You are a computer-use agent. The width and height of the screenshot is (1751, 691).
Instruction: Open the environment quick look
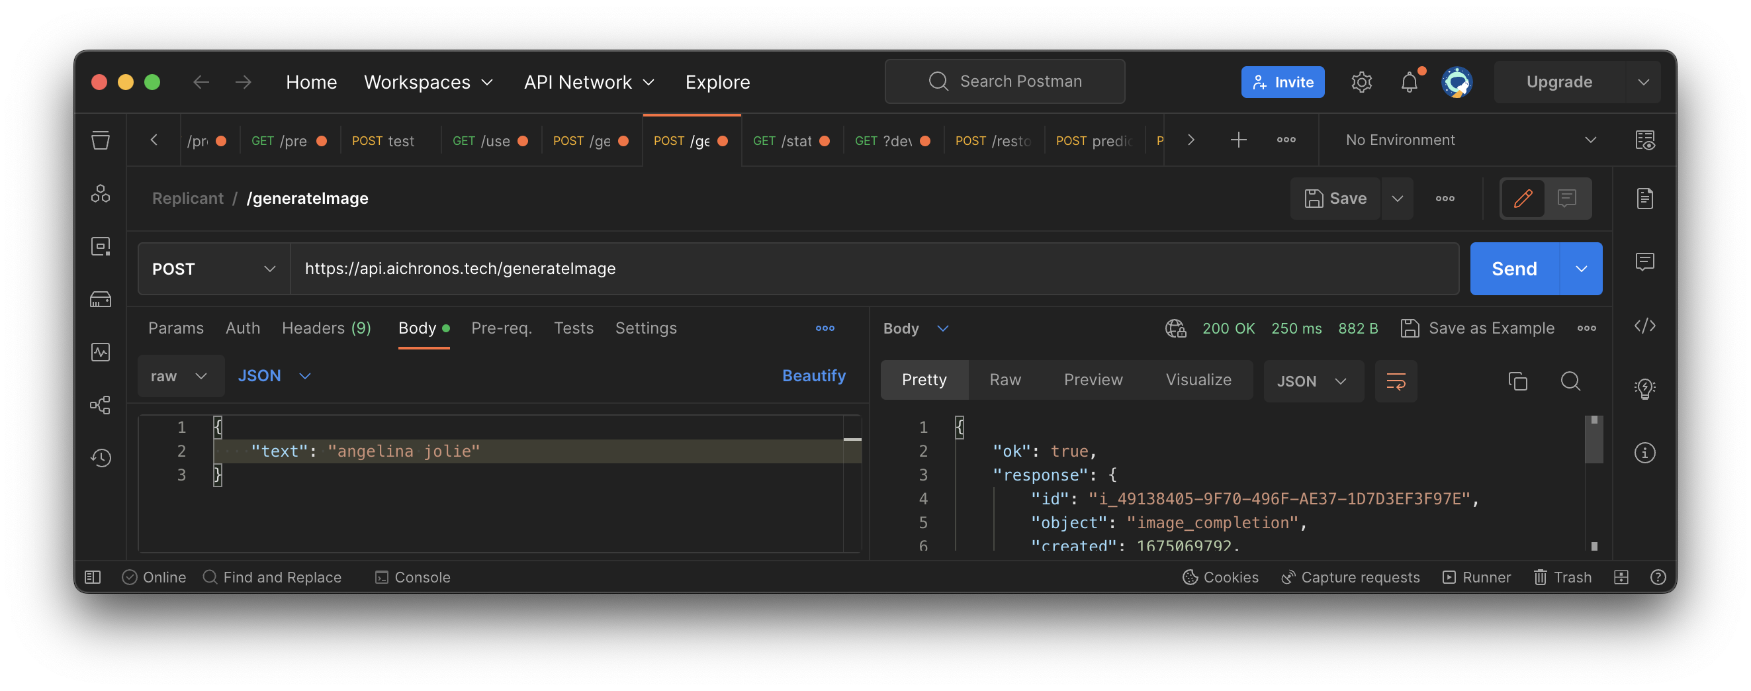(1645, 140)
